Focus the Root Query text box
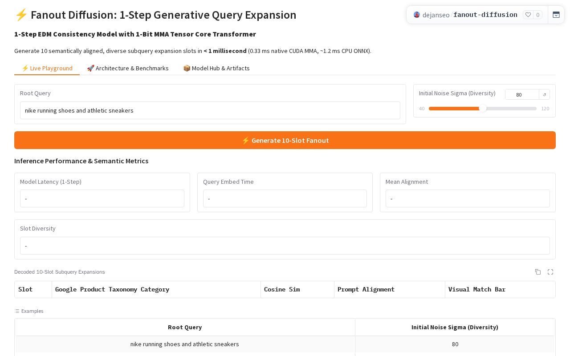Image resolution: width=570 pixels, height=356 pixels. click(210, 110)
